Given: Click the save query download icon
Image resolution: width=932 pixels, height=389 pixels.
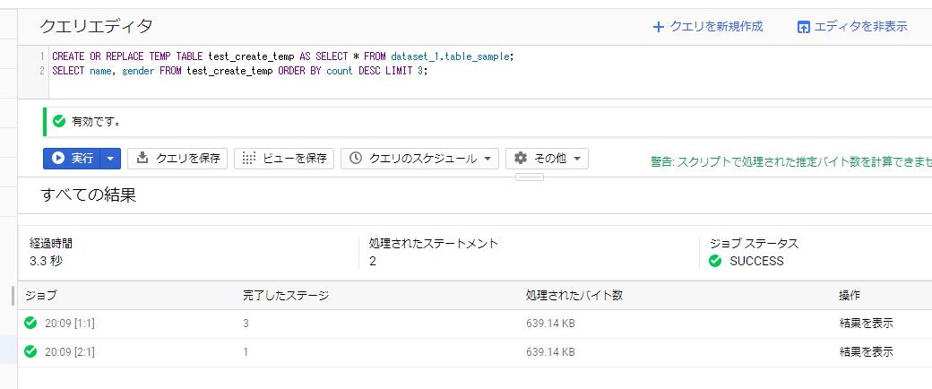Looking at the screenshot, I should (142, 159).
